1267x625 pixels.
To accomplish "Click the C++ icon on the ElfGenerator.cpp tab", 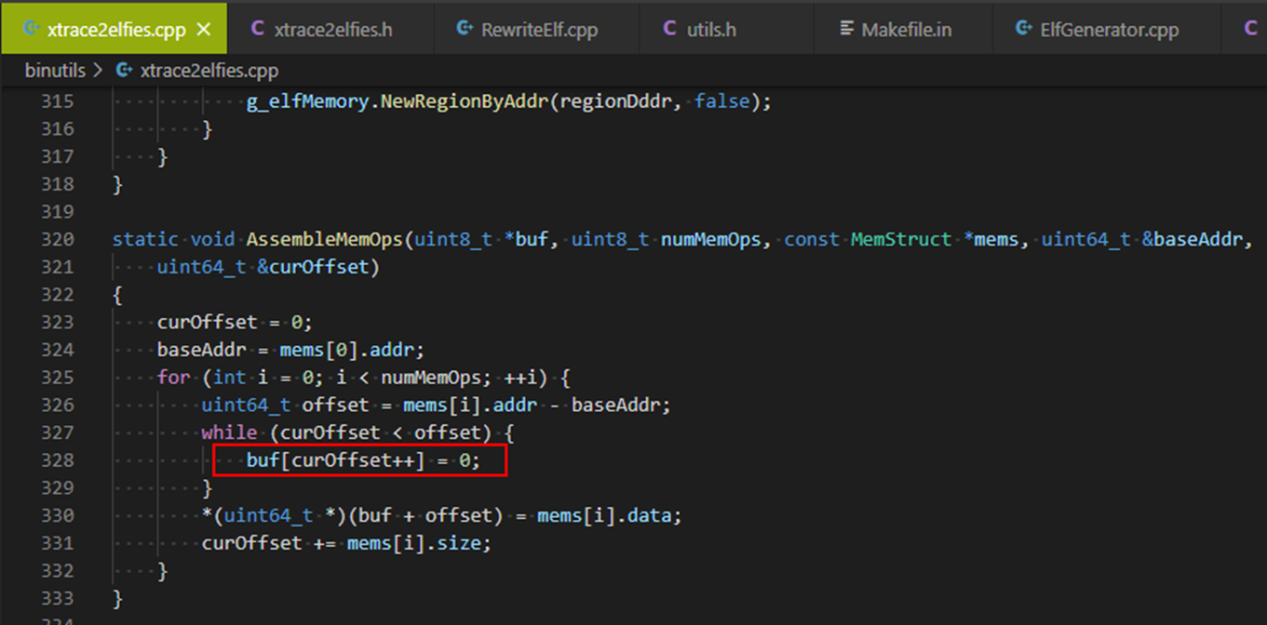I will click(x=1023, y=29).
